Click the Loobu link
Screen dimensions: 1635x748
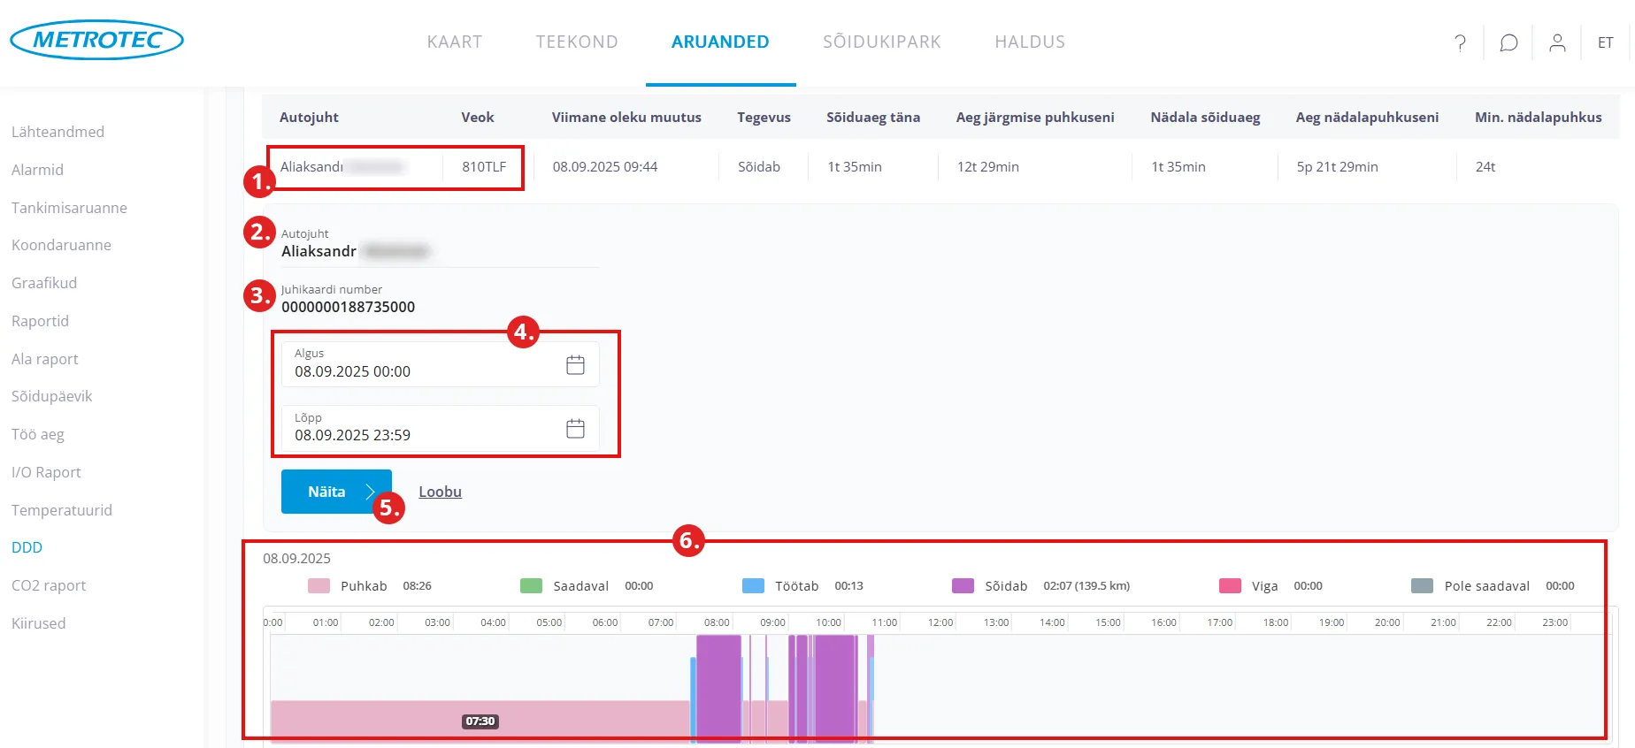tap(440, 492)
